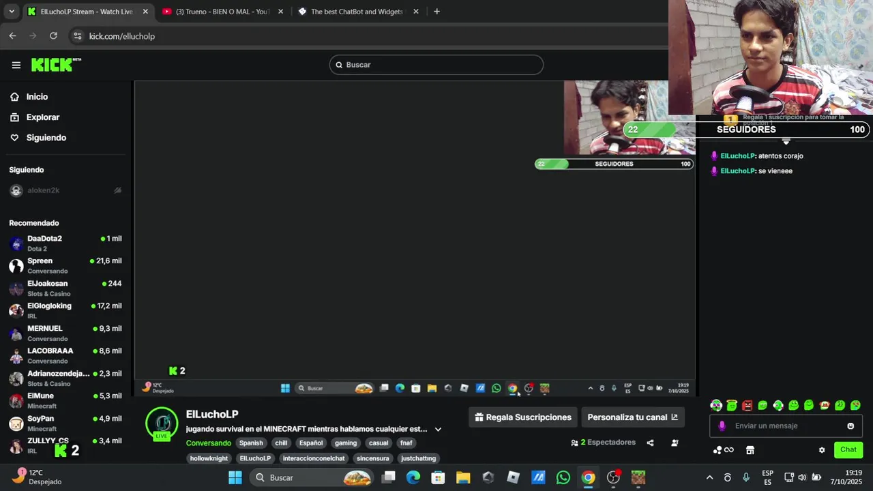
Task: Click the 2 Espectadores viewer count
Action: click(x=603, y=443)
